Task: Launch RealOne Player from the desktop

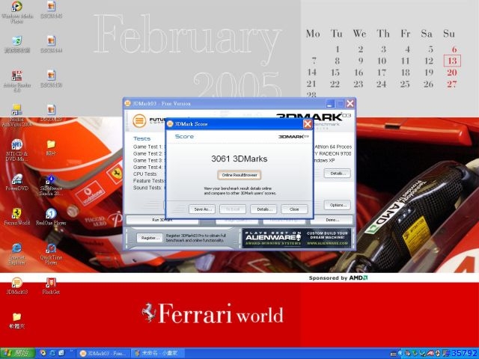Action: coord(51,217)
